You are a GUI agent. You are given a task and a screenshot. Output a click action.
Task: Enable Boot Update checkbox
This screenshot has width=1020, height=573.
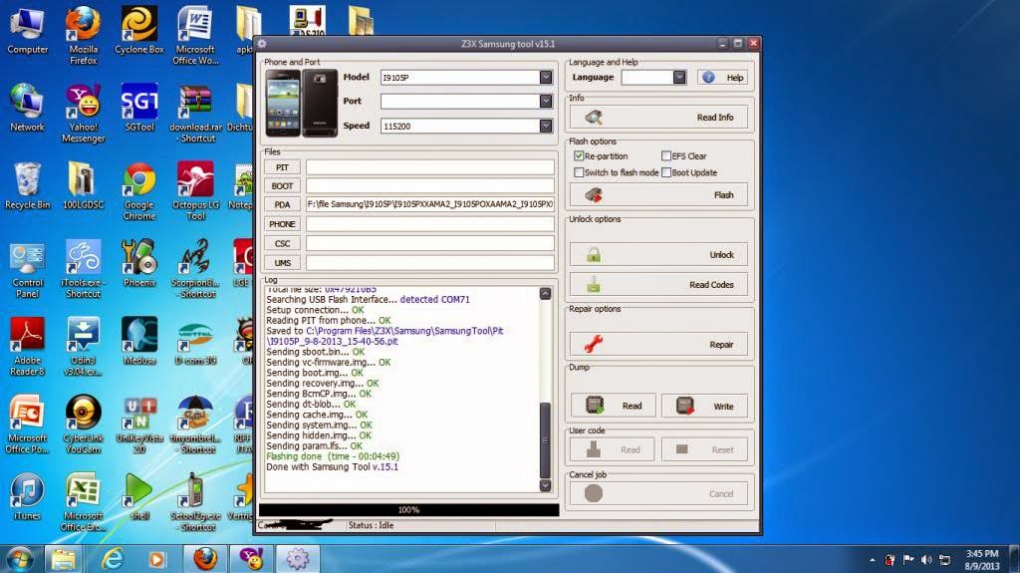tap(666, 172)
